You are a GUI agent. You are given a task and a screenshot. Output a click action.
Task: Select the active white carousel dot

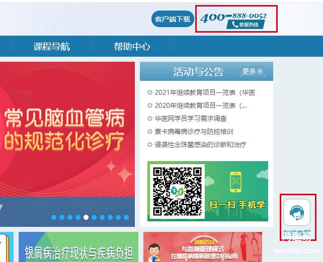coord(86,217)
